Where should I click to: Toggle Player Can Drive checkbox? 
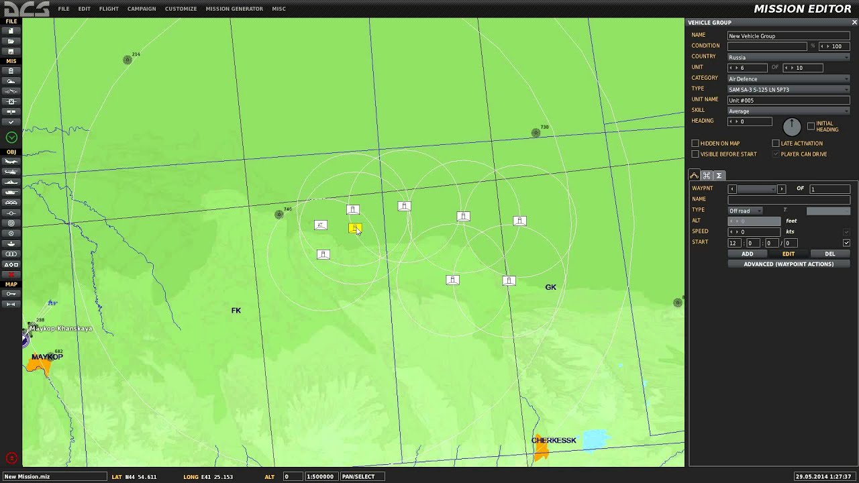[x=776, y=154]
